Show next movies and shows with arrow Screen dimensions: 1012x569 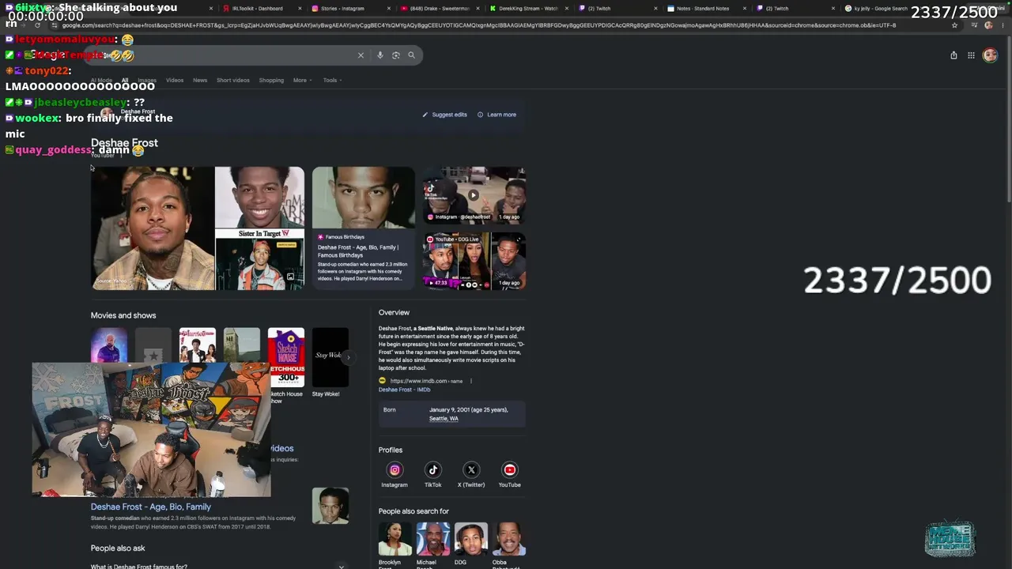pos(348,357)
